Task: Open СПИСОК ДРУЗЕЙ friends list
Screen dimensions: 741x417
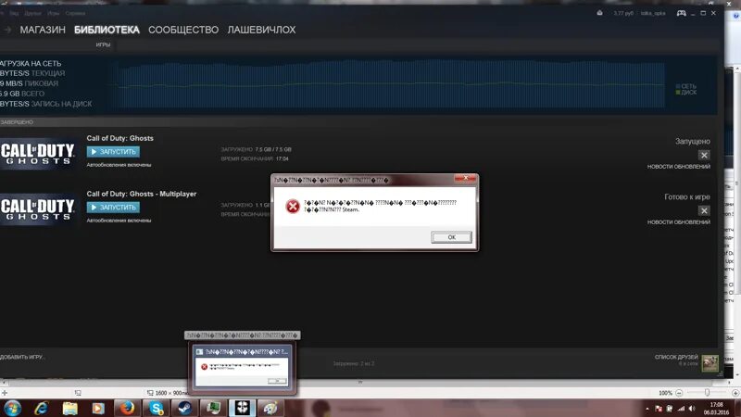Action: 676,357
